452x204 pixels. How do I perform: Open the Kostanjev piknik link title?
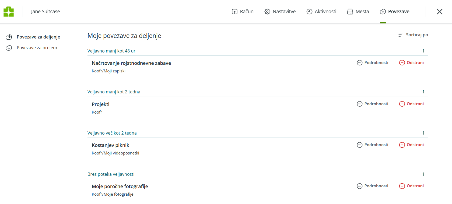click(x=110, y=145)
